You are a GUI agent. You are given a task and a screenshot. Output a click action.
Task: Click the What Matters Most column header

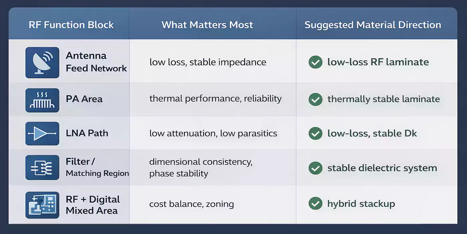point(207,25)
